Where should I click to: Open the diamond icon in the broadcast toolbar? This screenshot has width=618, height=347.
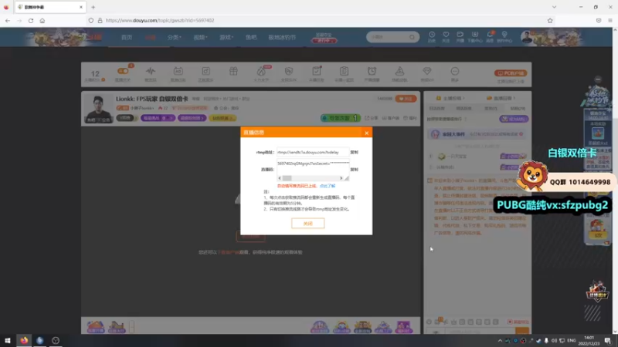[x=427, y=71]
